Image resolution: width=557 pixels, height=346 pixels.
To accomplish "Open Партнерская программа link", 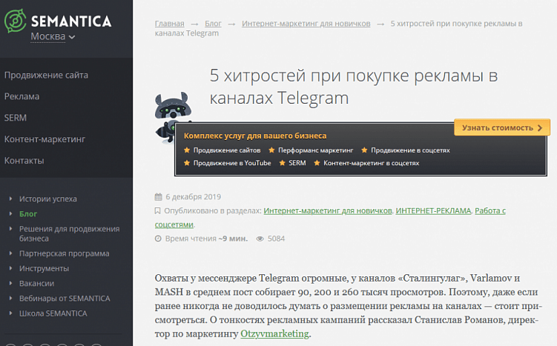I will point(65,253).
